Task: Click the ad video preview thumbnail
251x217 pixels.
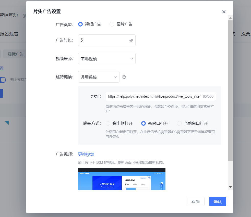Action: pos(122,179)
